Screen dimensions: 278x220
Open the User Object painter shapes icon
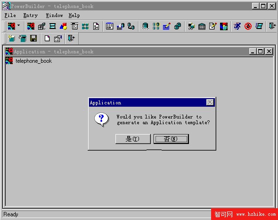point(64,26)
